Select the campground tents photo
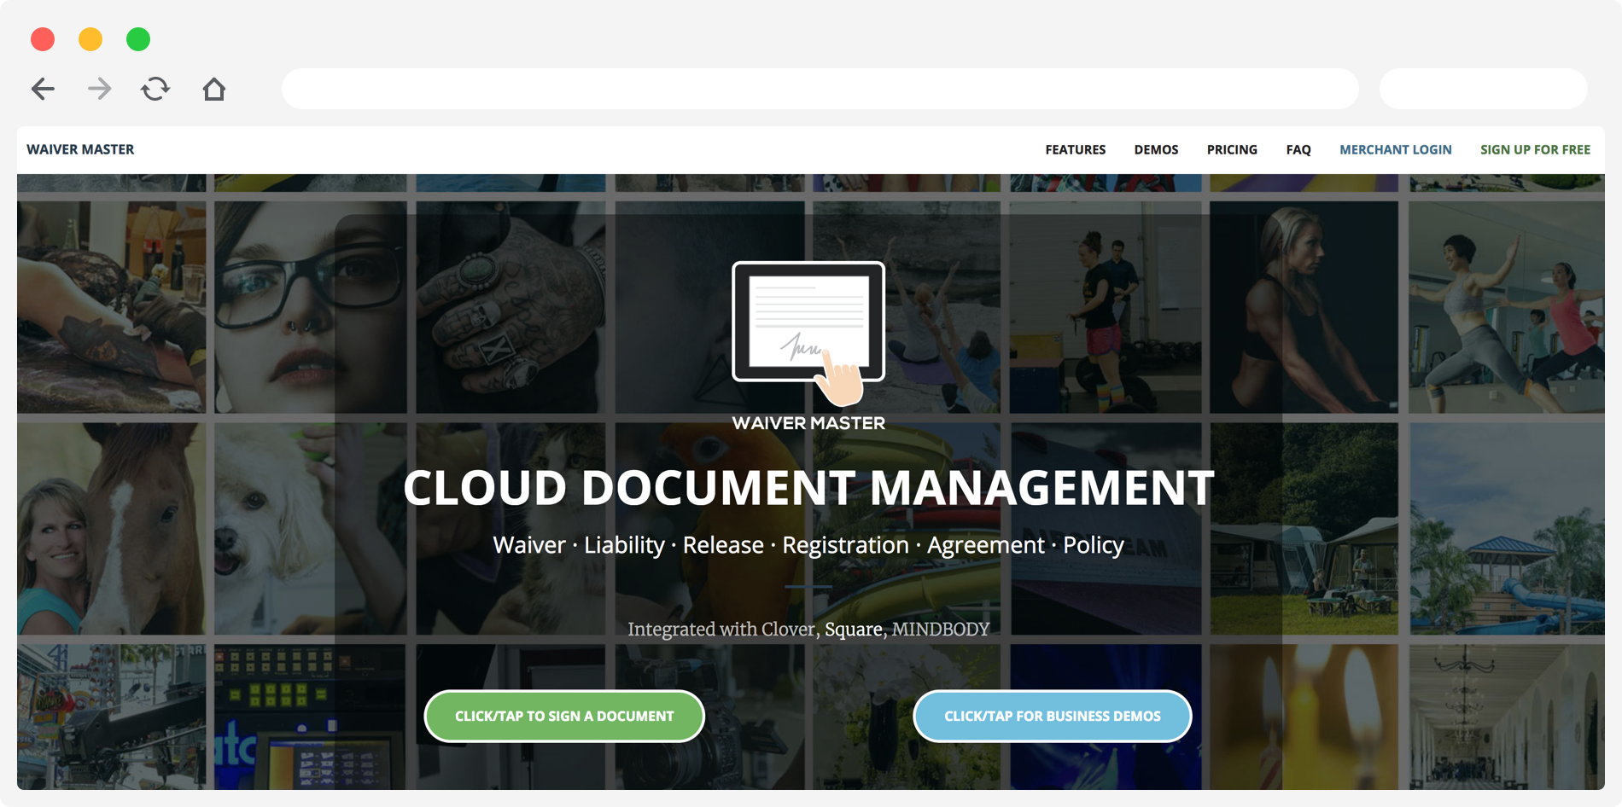The image size is (1622, 807). (1304, 529)
